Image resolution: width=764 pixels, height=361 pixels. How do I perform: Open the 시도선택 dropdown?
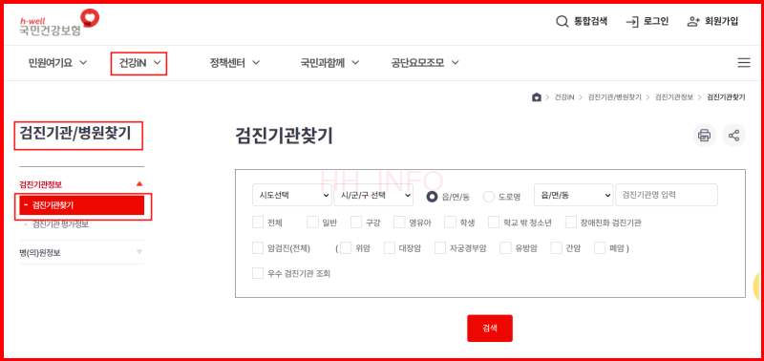pyautogui.click(x=292, y=195)
